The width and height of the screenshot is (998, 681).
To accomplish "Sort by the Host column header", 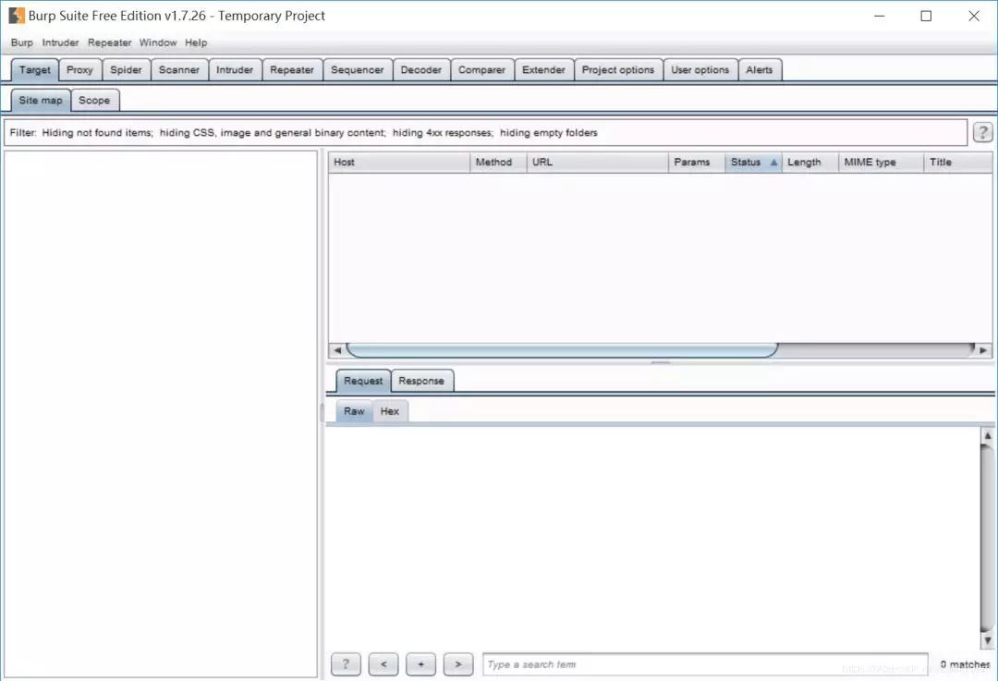I will [x=399, y=163].
